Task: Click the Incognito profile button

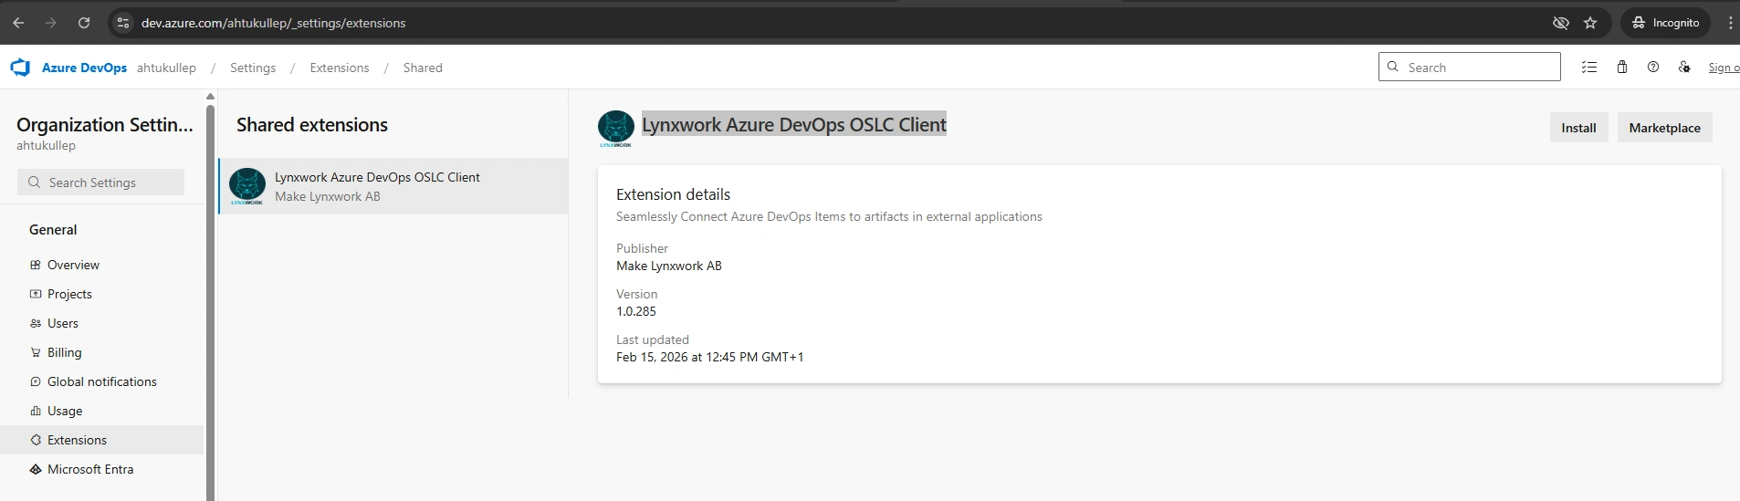Action: pos(1666,23)
